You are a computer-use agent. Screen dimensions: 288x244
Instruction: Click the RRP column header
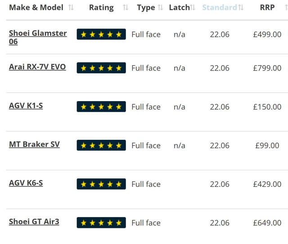click(x=267, y=8)
